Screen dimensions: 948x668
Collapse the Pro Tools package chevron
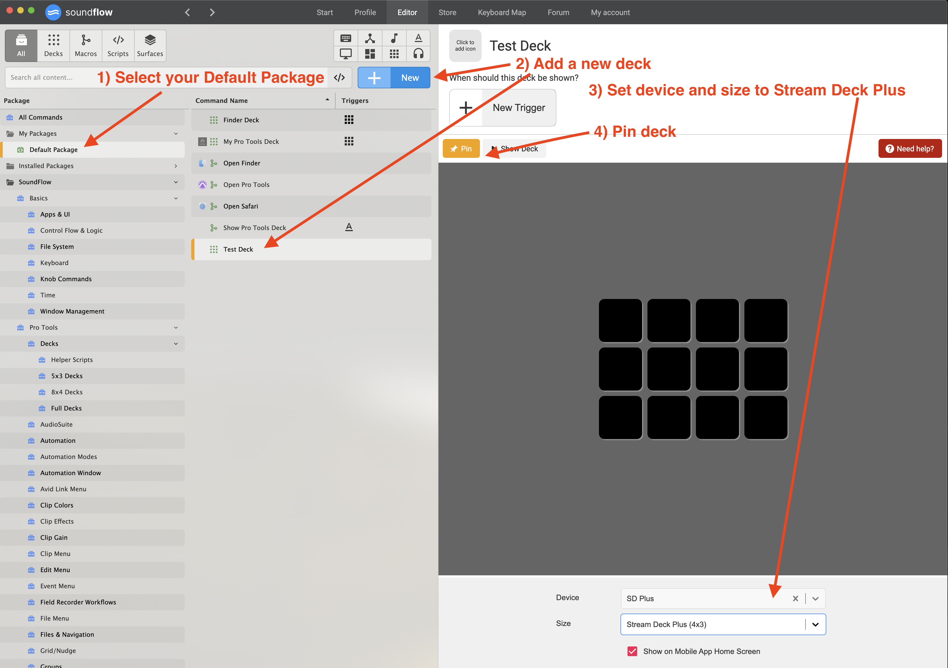[x=176, y=327]
